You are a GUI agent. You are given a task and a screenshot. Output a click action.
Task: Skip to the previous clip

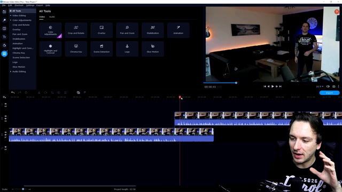click(265, 86)
